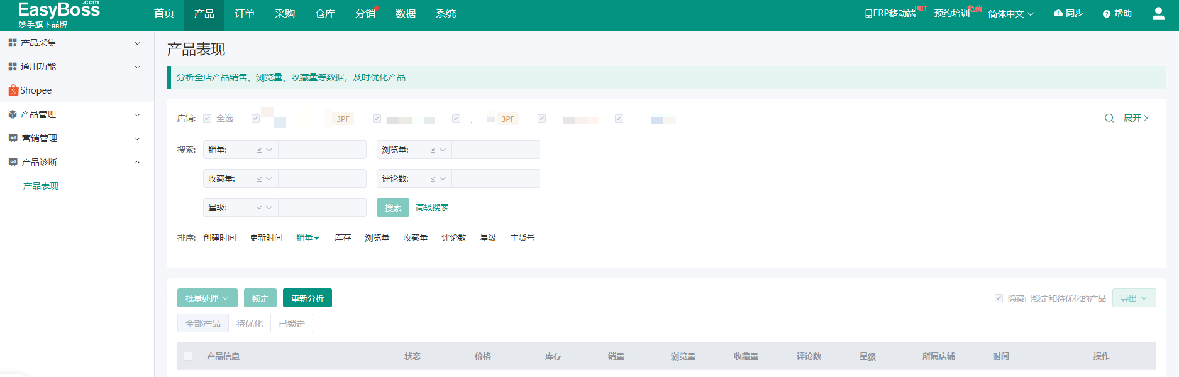
Task: Click the user profile avatar icon
Action: coord(1158,13)
